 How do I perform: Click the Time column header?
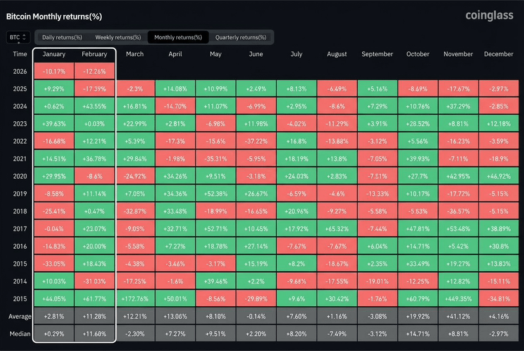(20, 54)
